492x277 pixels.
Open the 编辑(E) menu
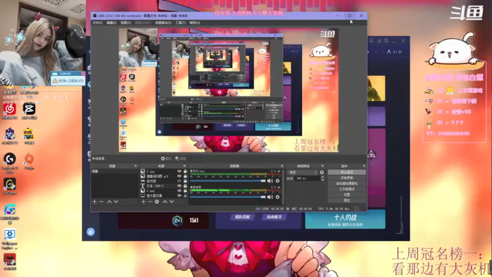(x=111, y=23)
